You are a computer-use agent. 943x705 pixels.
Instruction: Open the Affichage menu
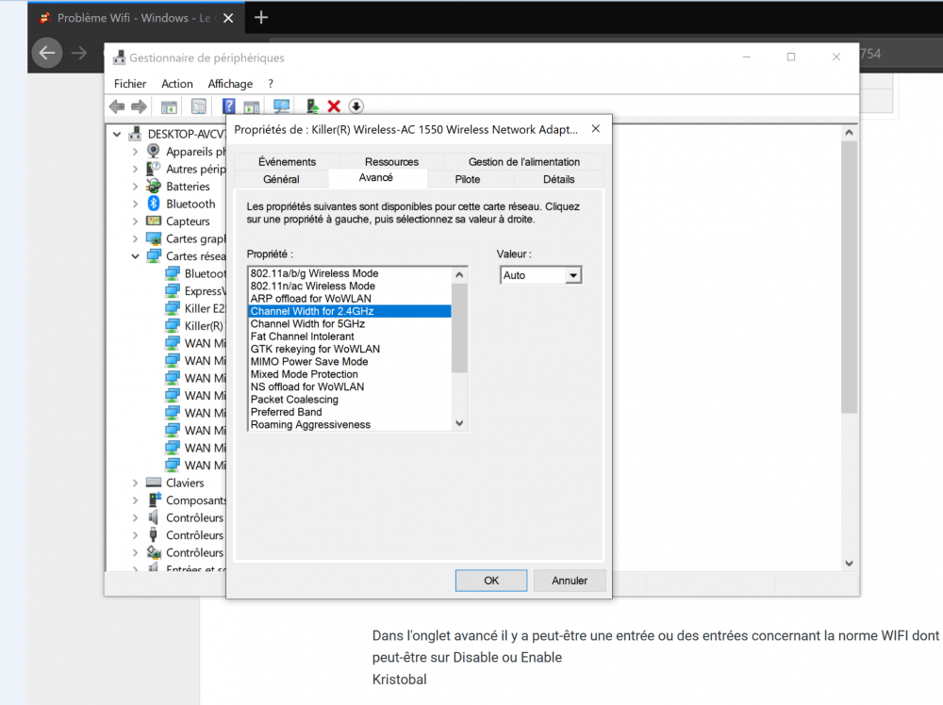coord(230,84)
